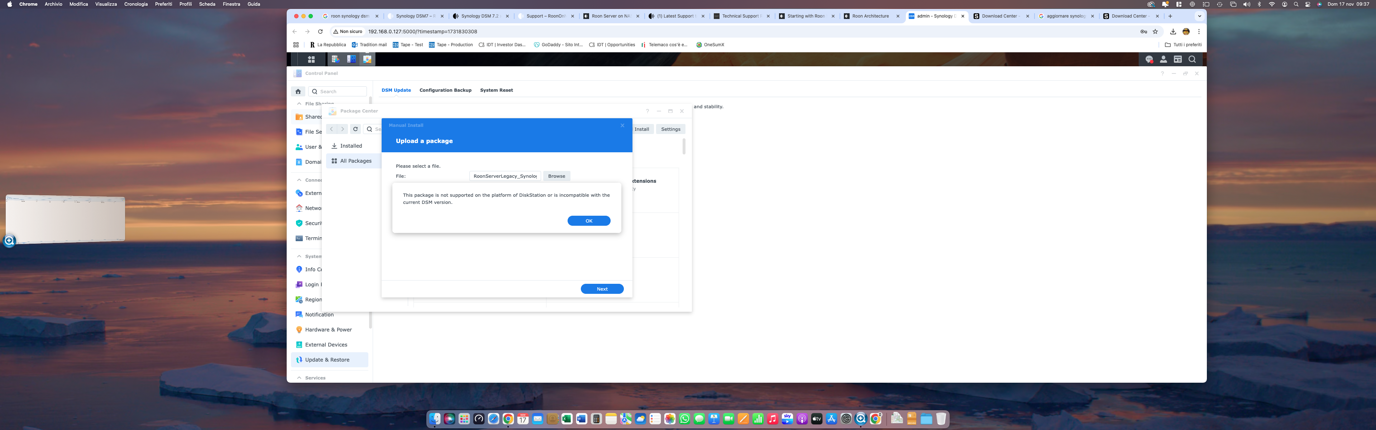The width and height of the screenshot is (1376, 430).
Task: Collapse the Services section chevron
Action: click(x=299, y=378)
